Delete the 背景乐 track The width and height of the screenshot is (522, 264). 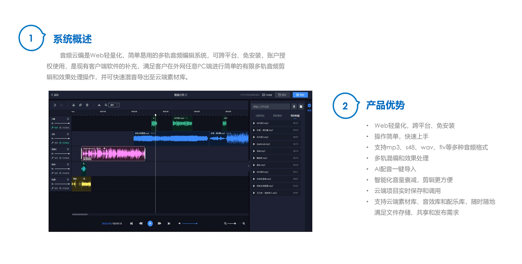point(68,149)
